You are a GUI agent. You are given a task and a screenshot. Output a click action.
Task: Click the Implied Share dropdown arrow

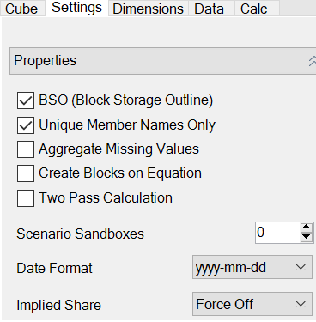point(301,304)
